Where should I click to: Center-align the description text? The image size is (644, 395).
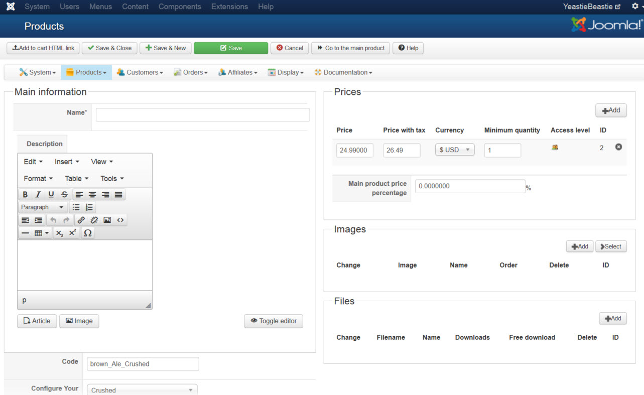point(92,195)
